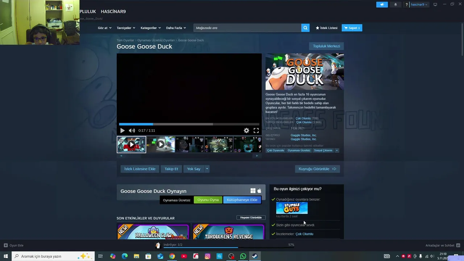Open Task View on the taskbar
The height and width of the screenshot is (261, 464).
point(100,256)
